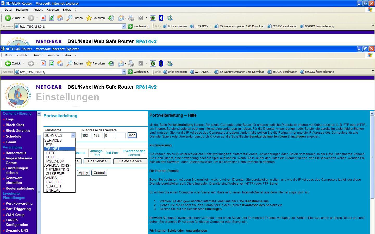Click Delete Service button
The image size is (375, 234).
tap(130, 161)
